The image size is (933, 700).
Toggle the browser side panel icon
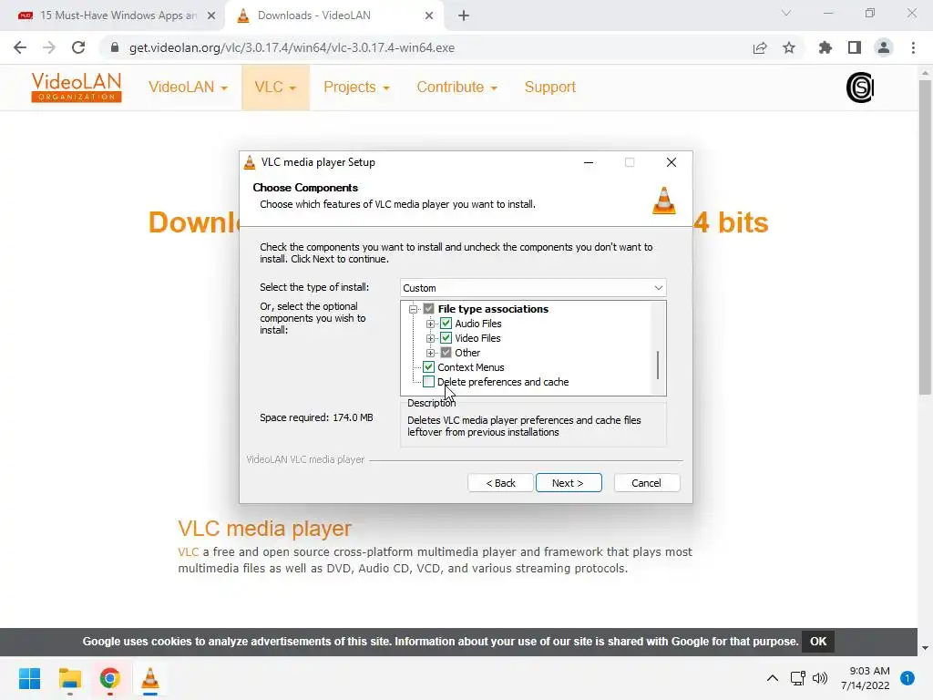click(x=855, y=47)
